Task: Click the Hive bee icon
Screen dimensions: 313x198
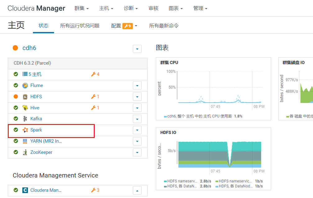Action: (x=25, y=108)
